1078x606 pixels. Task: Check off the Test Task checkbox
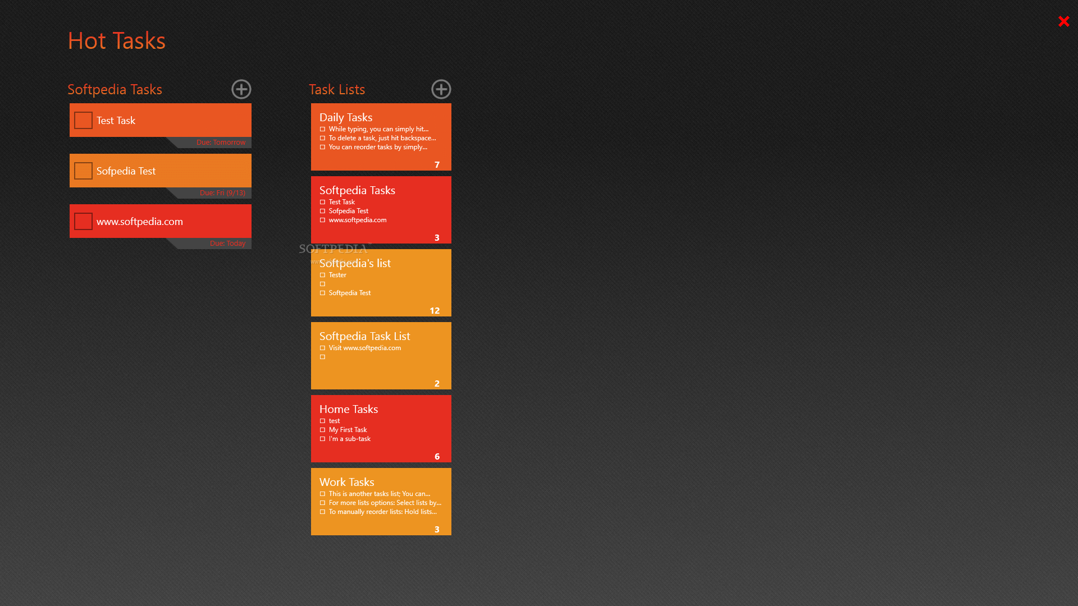(83, 120)
